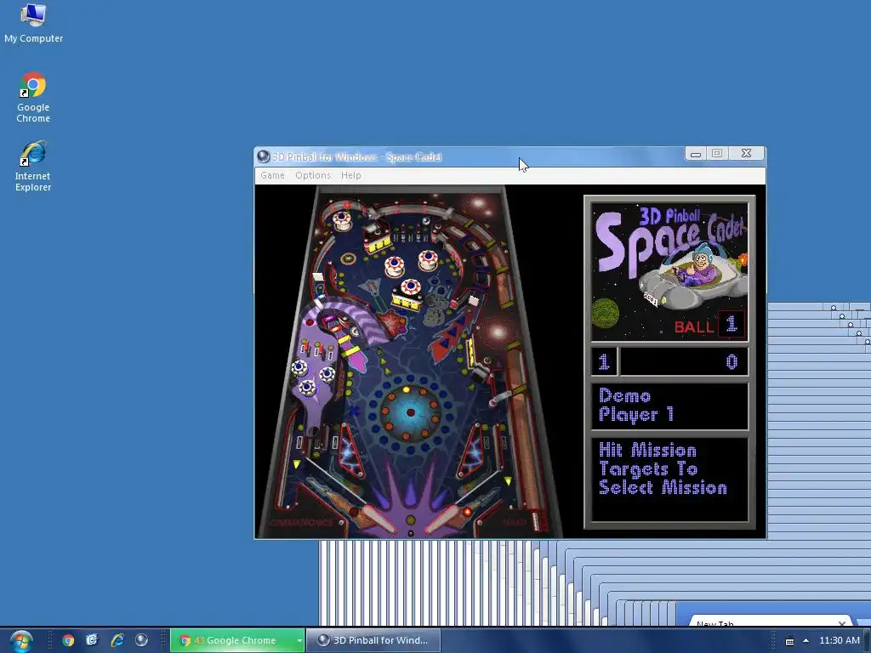This screenshot has width=871, height=653.
Task: Launch Pinball from the quick launch bar
Action: tap(142, 640)
